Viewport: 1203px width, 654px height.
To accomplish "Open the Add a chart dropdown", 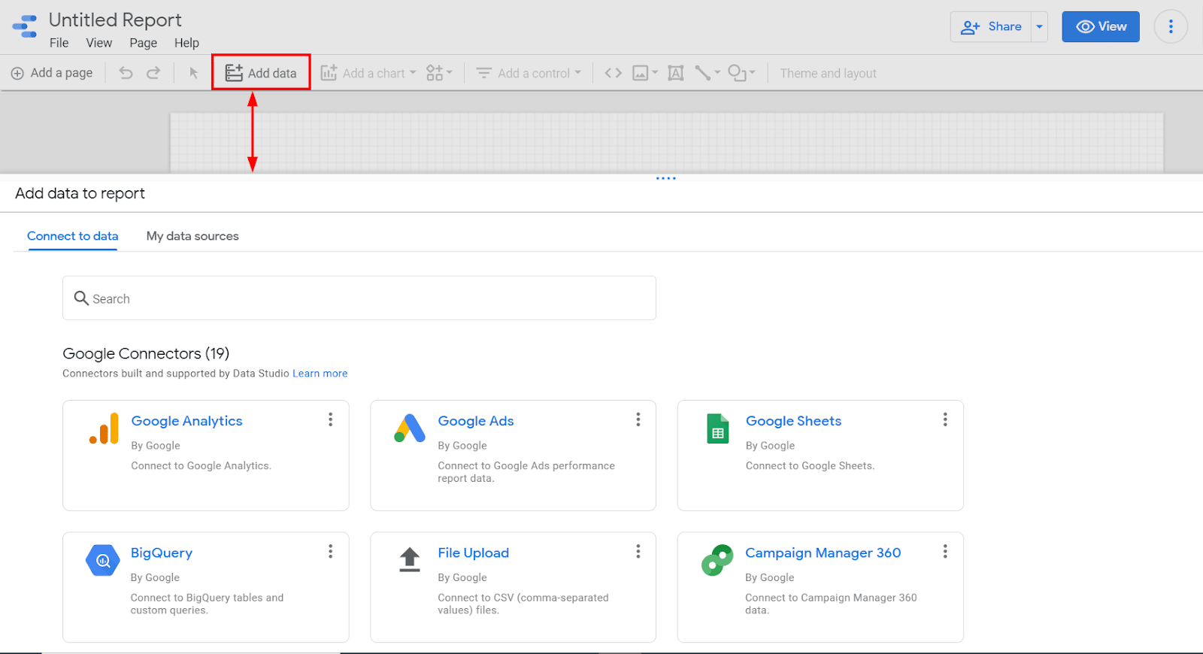I will coord(368,73).
